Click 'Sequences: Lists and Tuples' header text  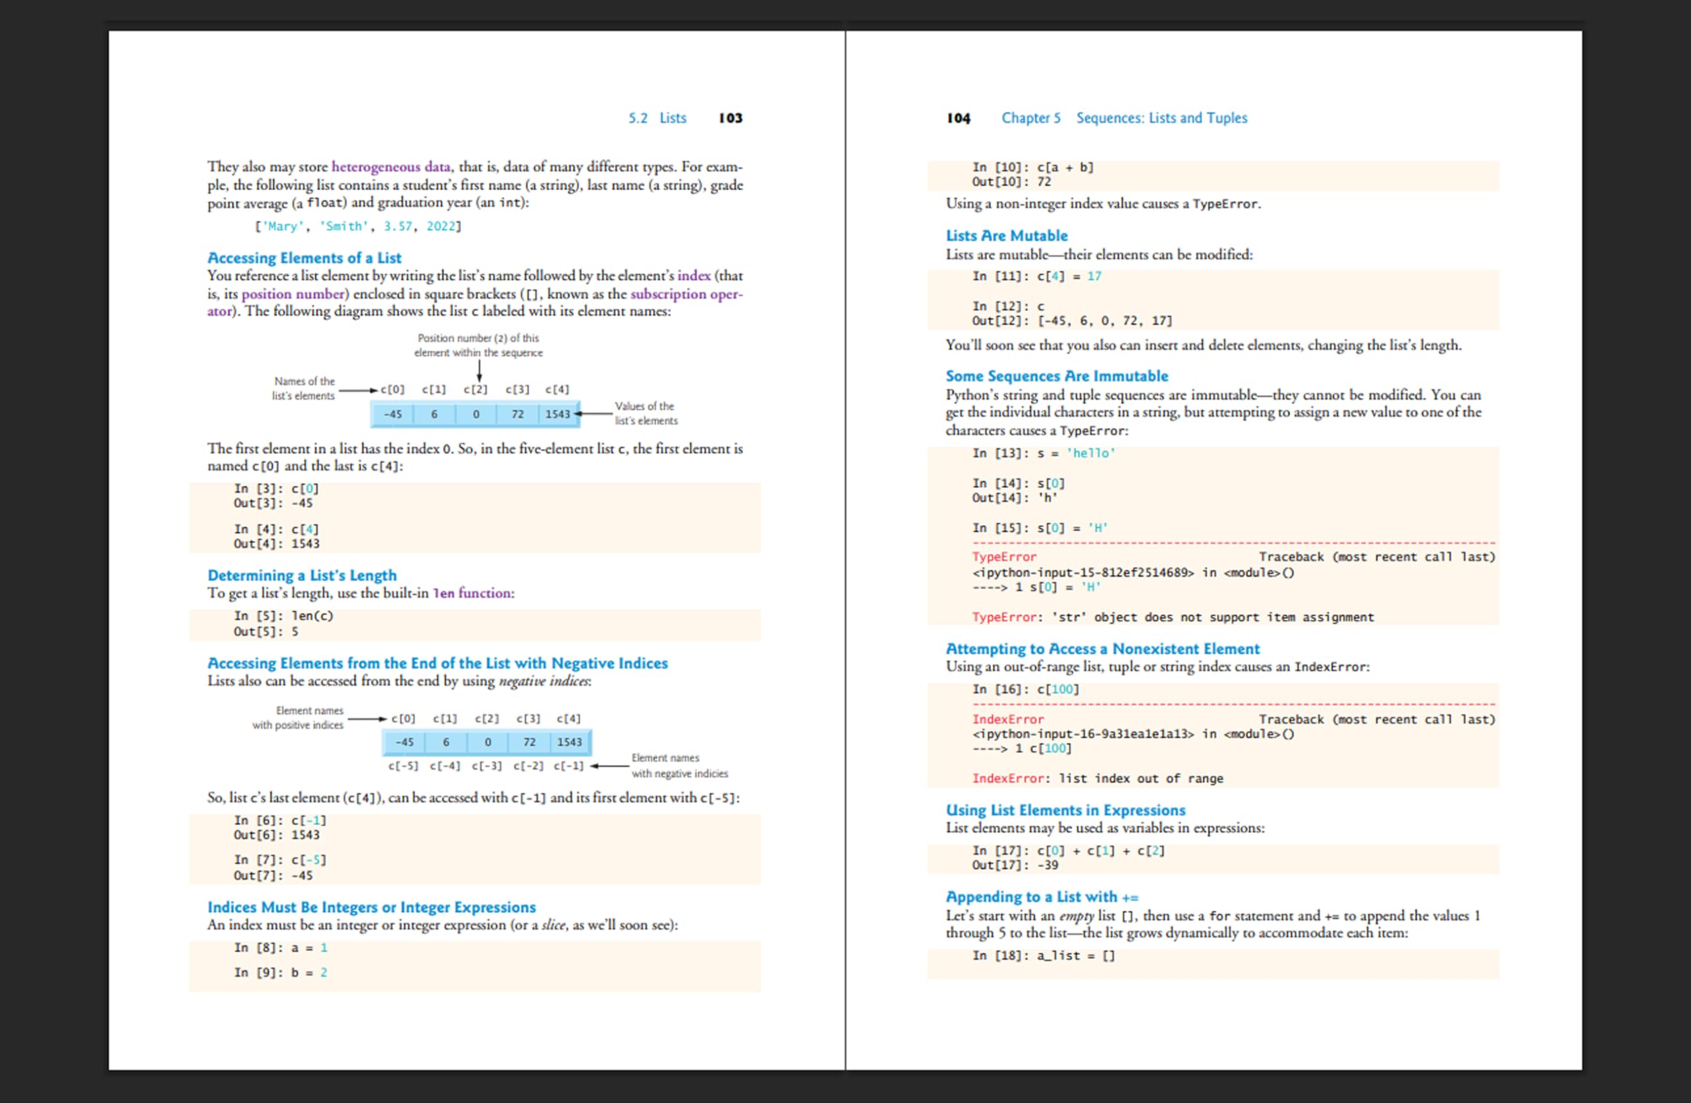tap(1162, 118)
